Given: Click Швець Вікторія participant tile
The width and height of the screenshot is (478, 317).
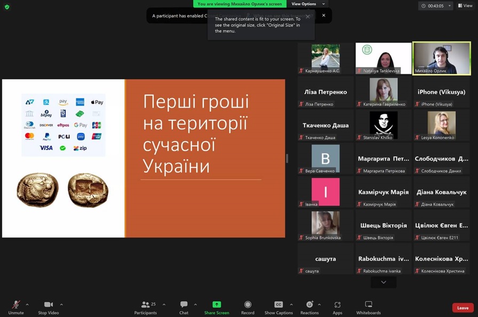Looking at the screenshot, I should pyautogui.click(x=384, y=226).
